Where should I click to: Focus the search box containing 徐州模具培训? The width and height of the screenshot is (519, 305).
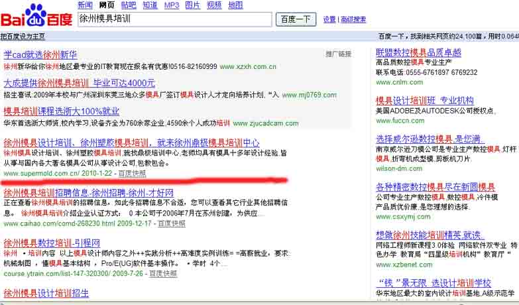point(175,19)
